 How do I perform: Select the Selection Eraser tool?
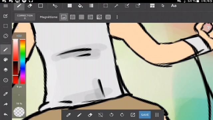click(138, 6)
